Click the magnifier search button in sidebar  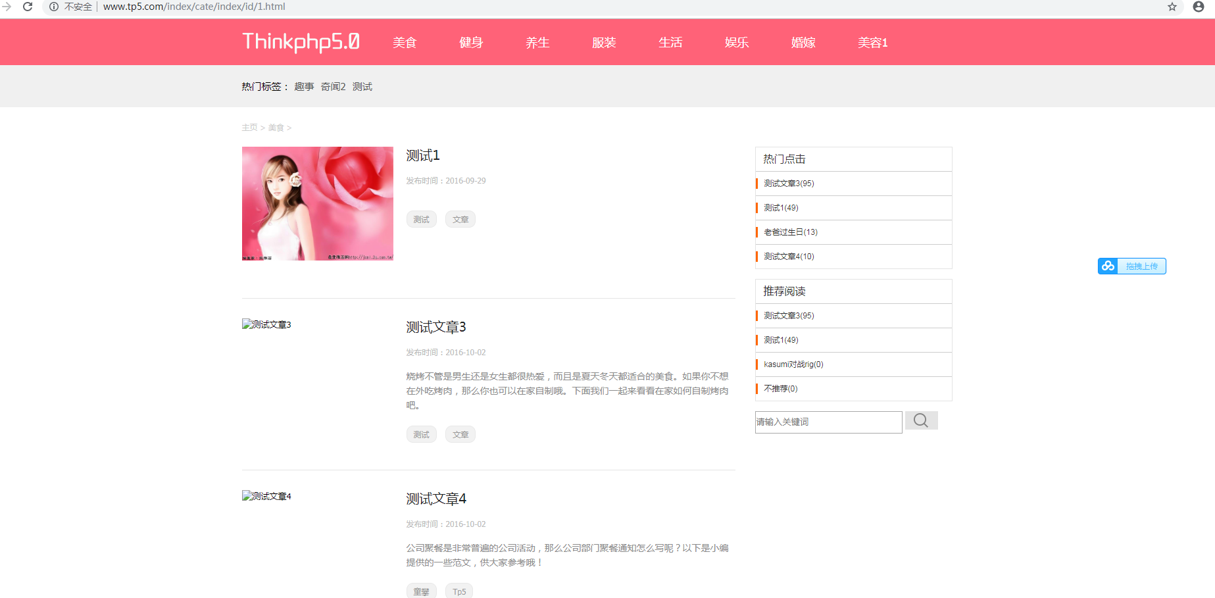[921, 420]
